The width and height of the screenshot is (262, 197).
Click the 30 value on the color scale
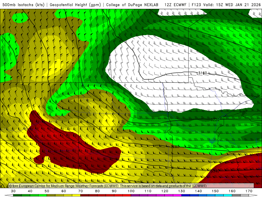[x=13, y=191]
